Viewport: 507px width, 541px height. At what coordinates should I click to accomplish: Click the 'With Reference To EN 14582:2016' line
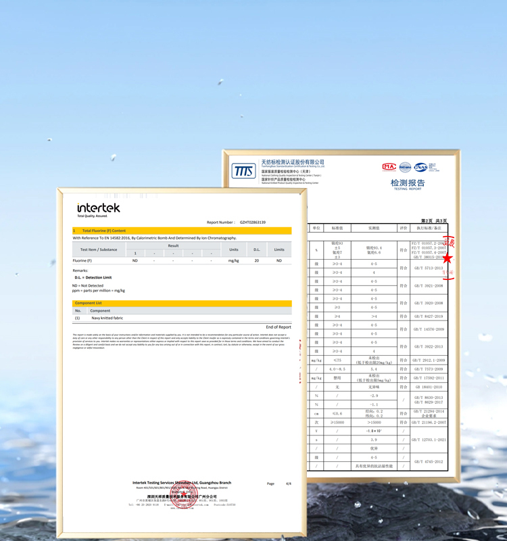[155, 238]
